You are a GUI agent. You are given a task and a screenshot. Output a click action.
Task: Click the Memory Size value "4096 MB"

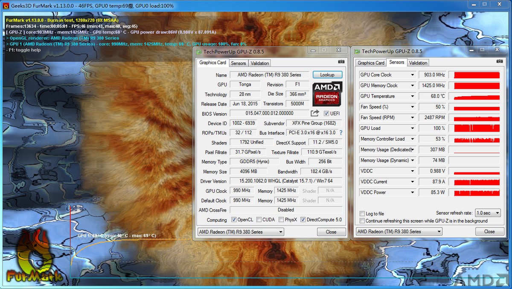[248, 172]
